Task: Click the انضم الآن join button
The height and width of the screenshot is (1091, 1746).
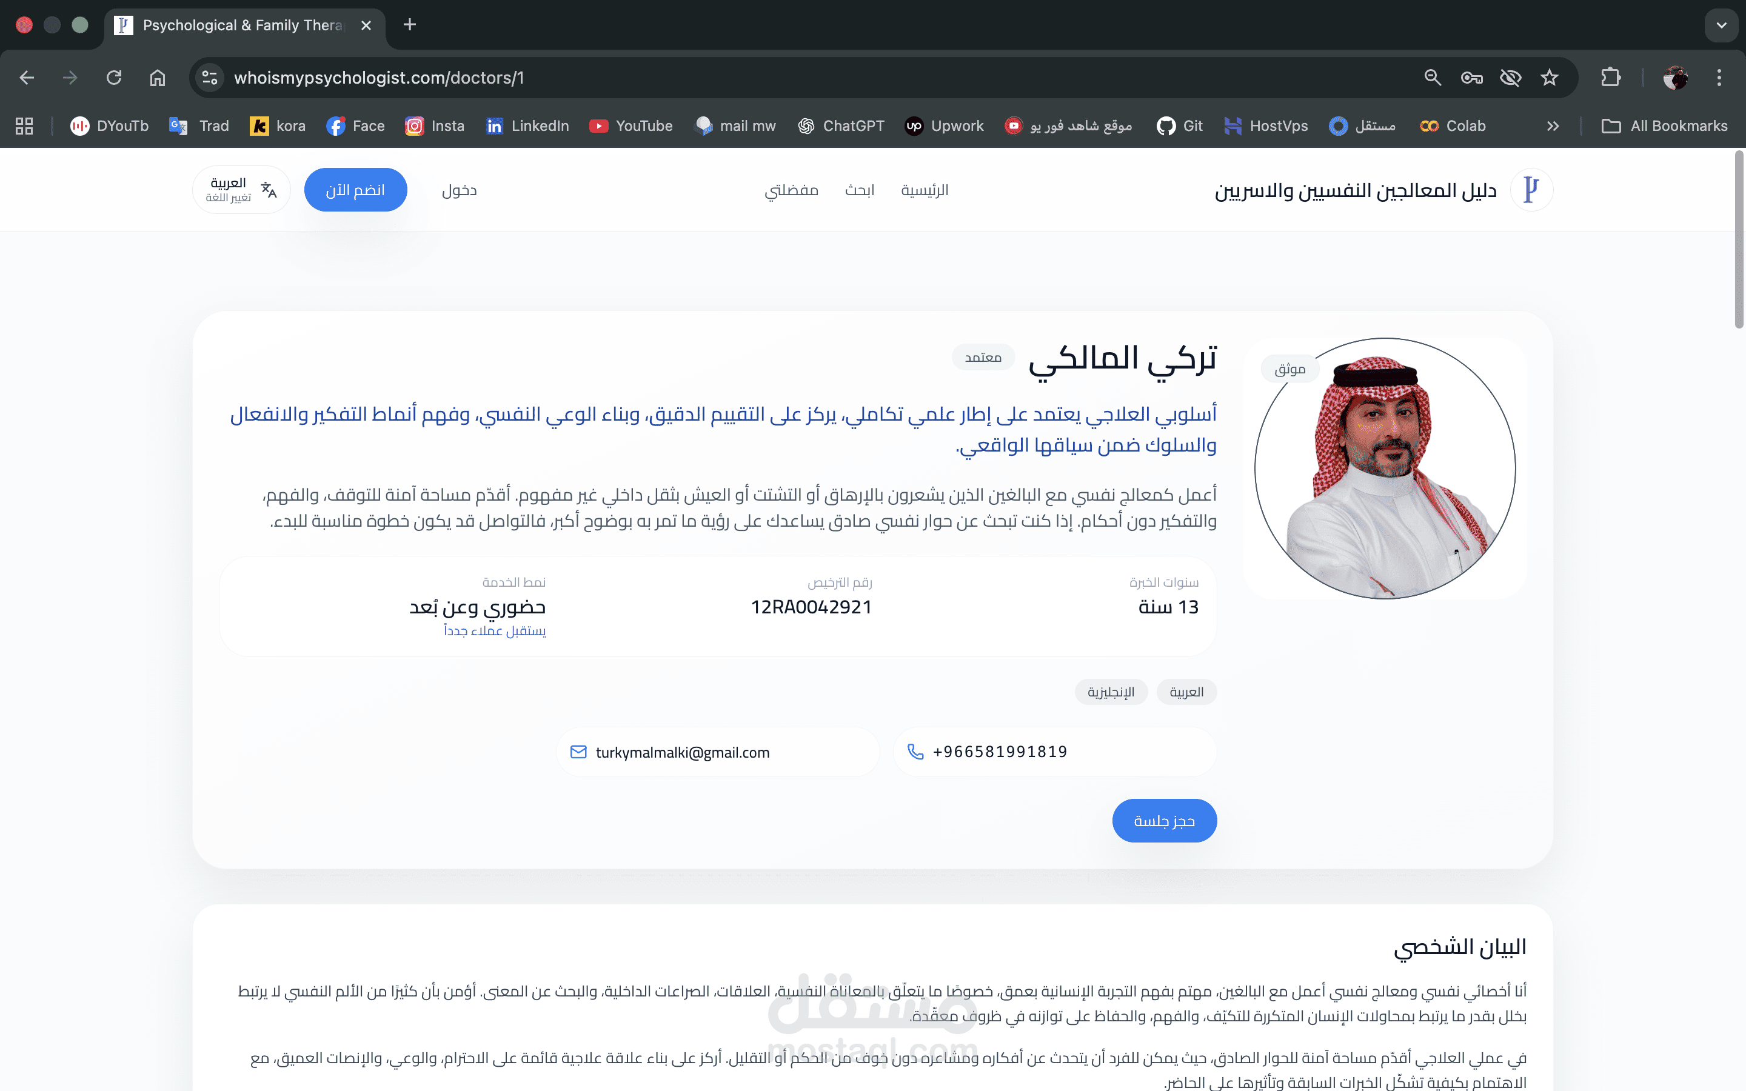Action: [355, 190]
